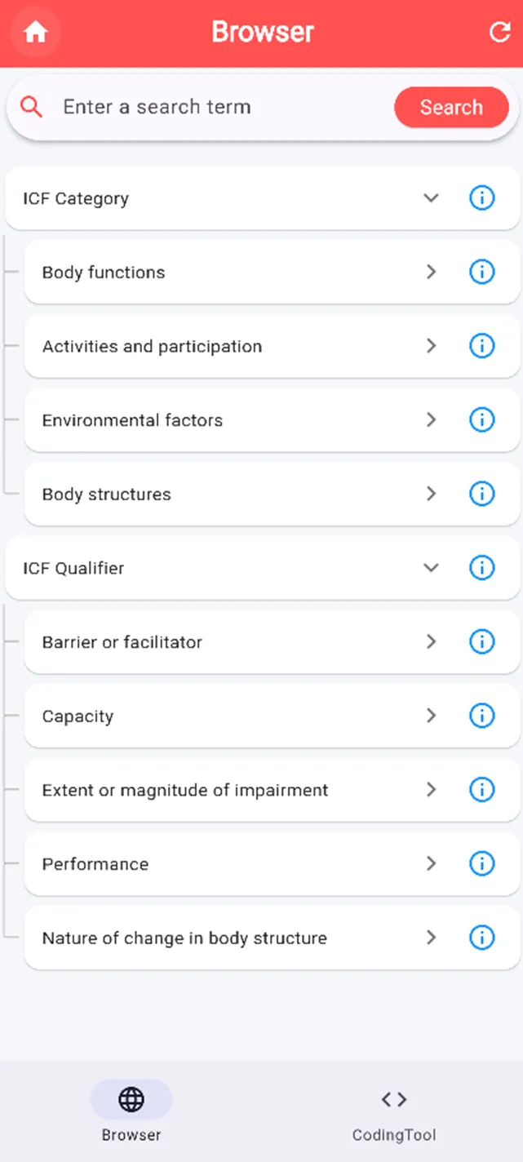
Task: Show info for Barrier or facilitator
Action: 482,642
